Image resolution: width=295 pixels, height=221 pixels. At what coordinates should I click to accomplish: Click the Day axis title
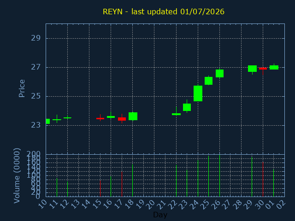[160, 215]
